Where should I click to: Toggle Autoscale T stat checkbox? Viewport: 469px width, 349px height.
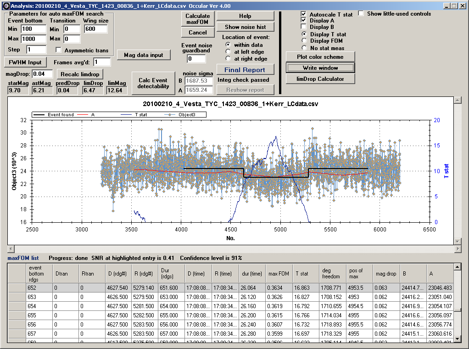pos(304,14)
